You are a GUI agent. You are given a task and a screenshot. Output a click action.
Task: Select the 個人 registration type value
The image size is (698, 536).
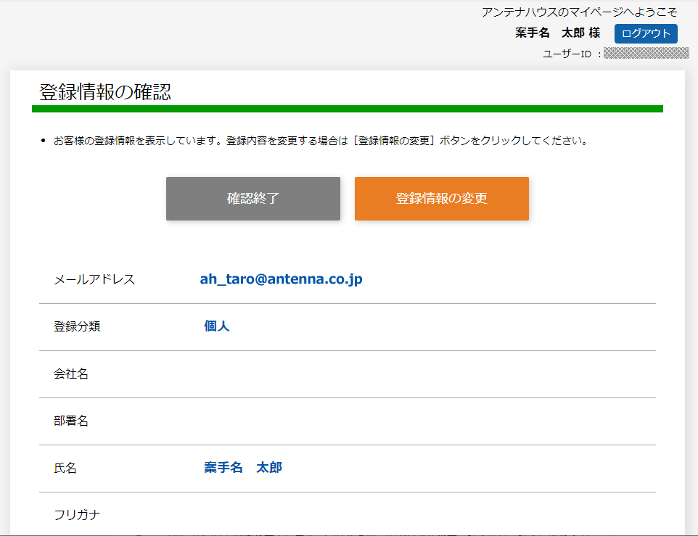[215, 326]
